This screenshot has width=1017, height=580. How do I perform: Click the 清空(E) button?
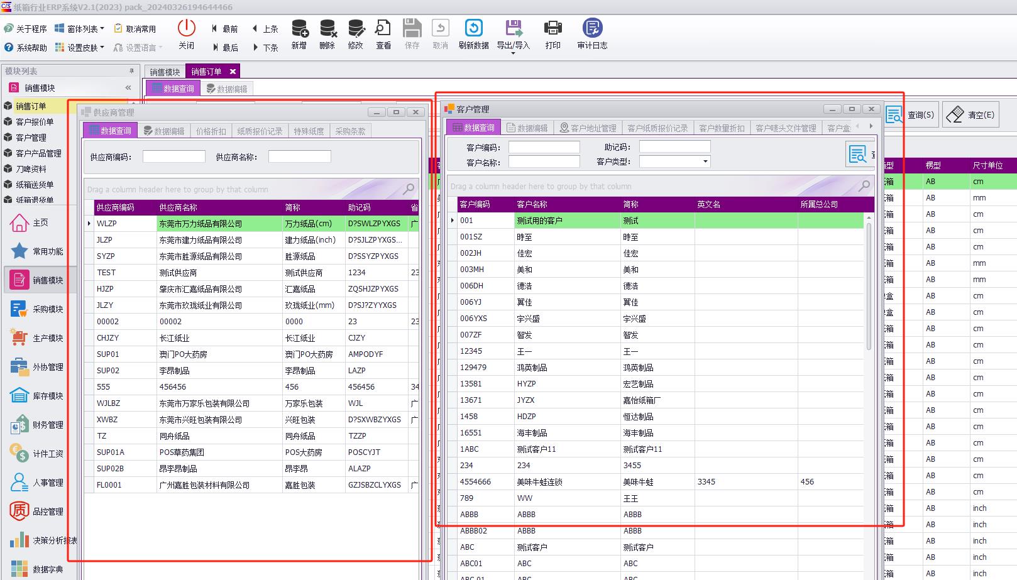tap(970, 114)
